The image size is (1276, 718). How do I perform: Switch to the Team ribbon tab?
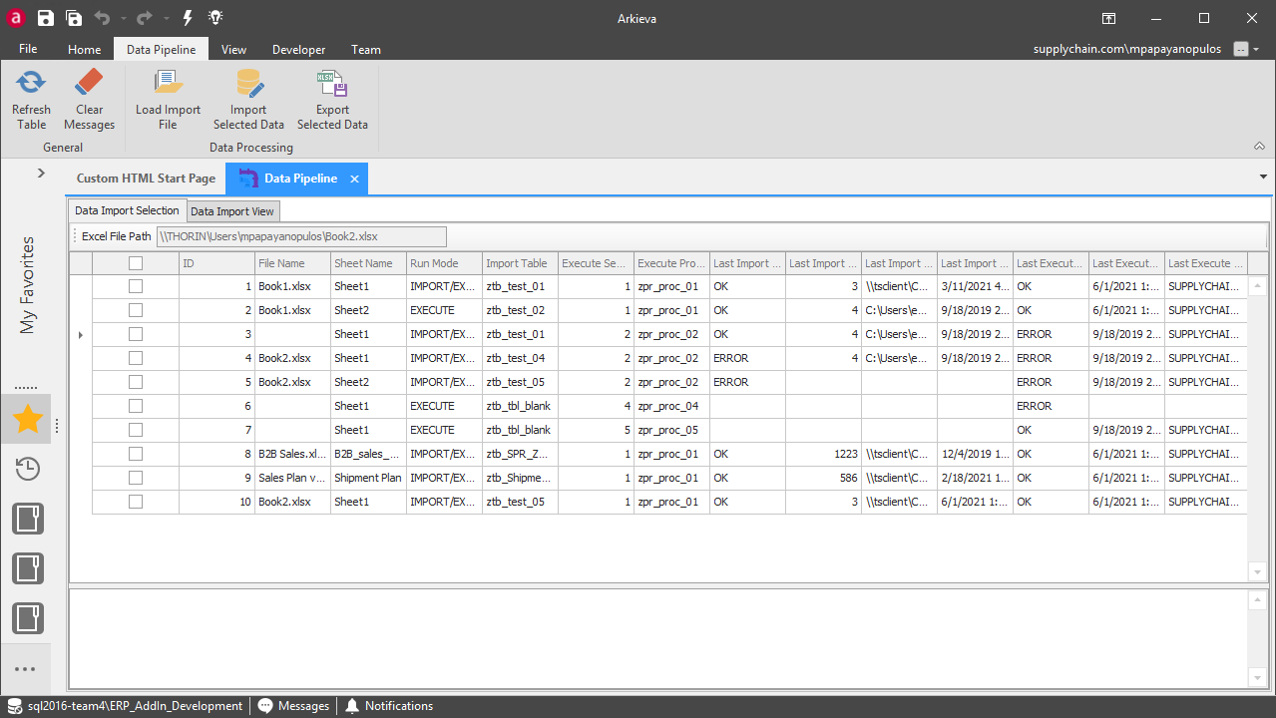(365, 49)
